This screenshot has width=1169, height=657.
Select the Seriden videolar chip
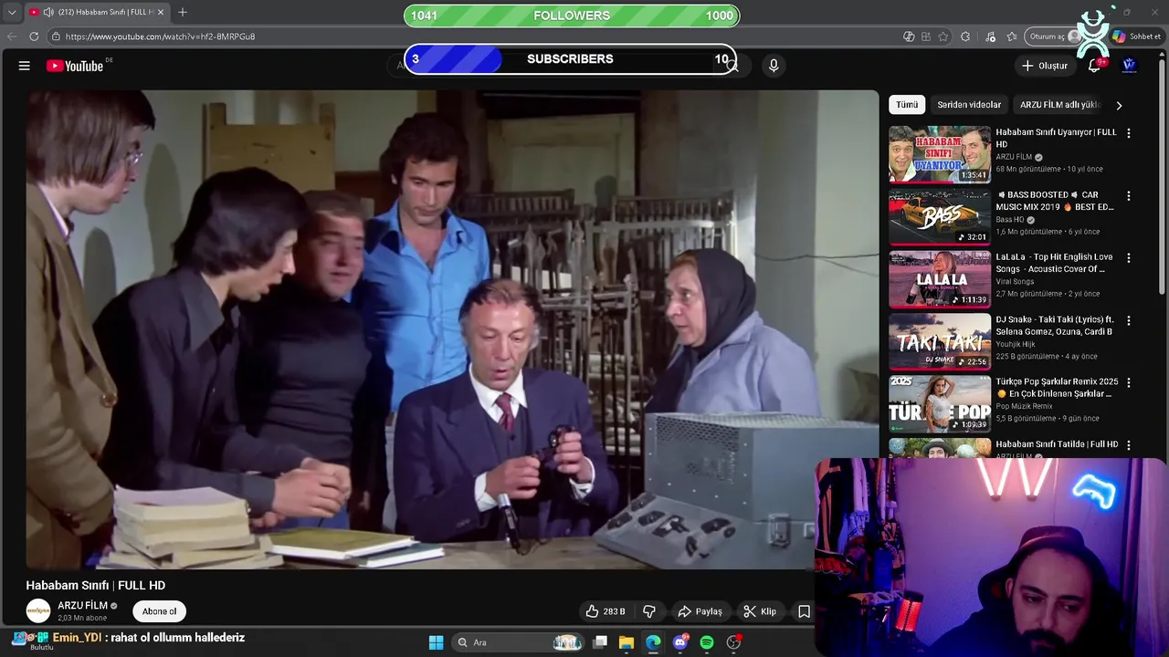click(969, 105)
